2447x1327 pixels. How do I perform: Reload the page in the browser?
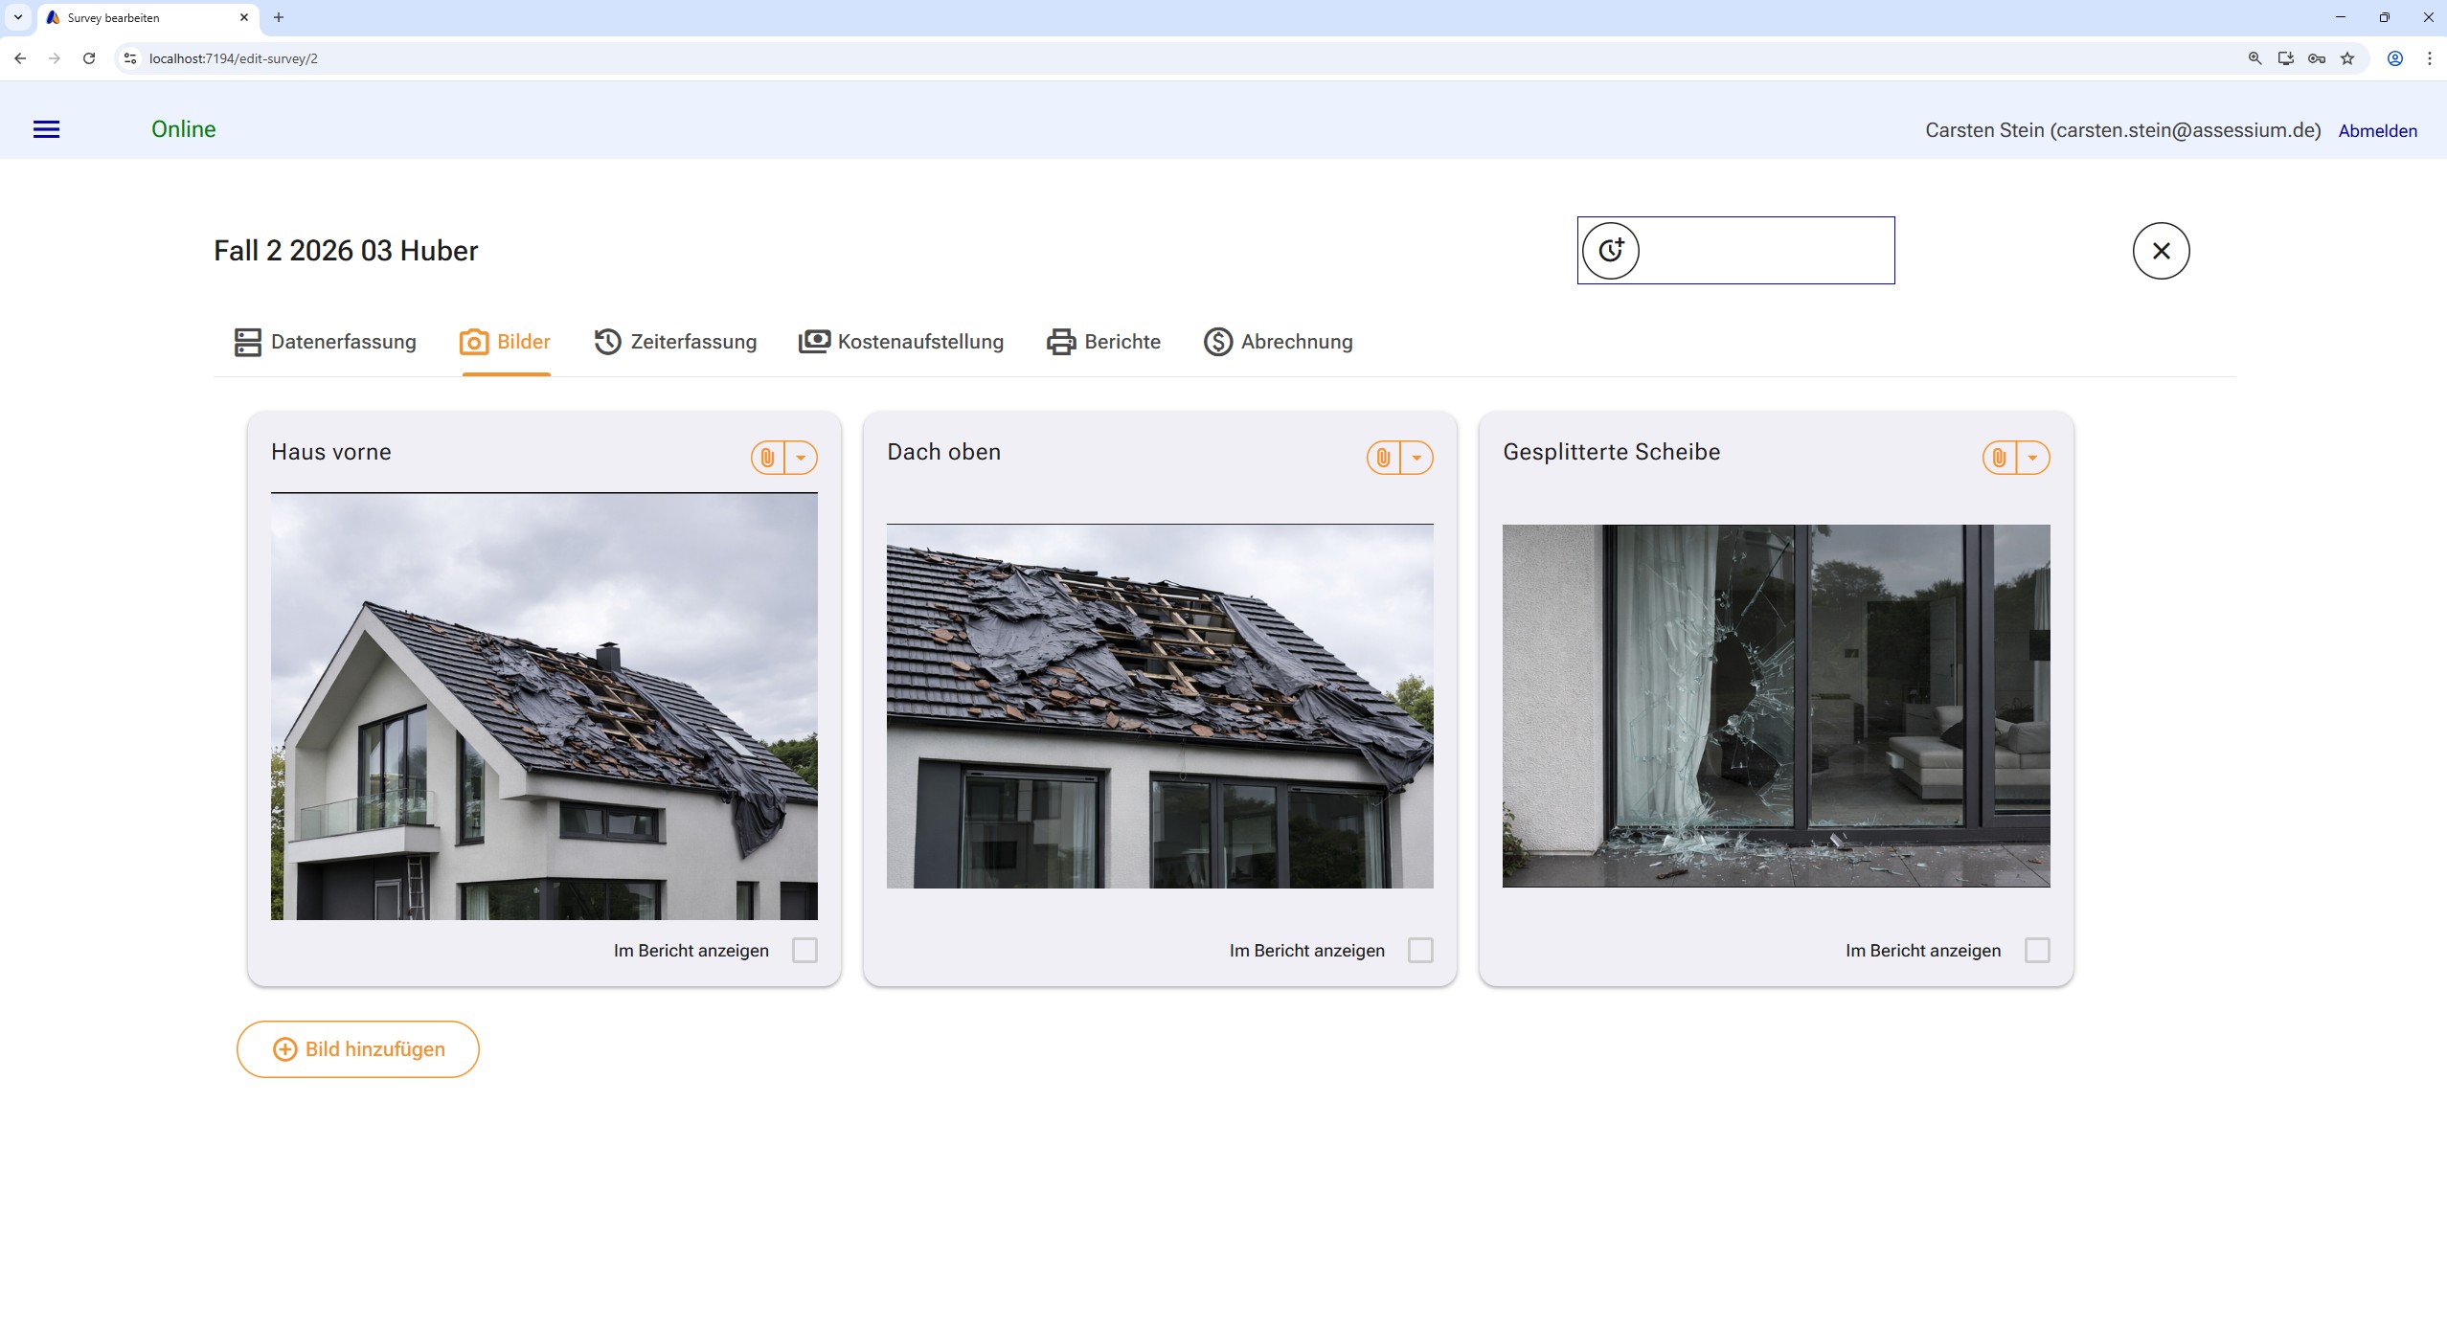(89, 58)
